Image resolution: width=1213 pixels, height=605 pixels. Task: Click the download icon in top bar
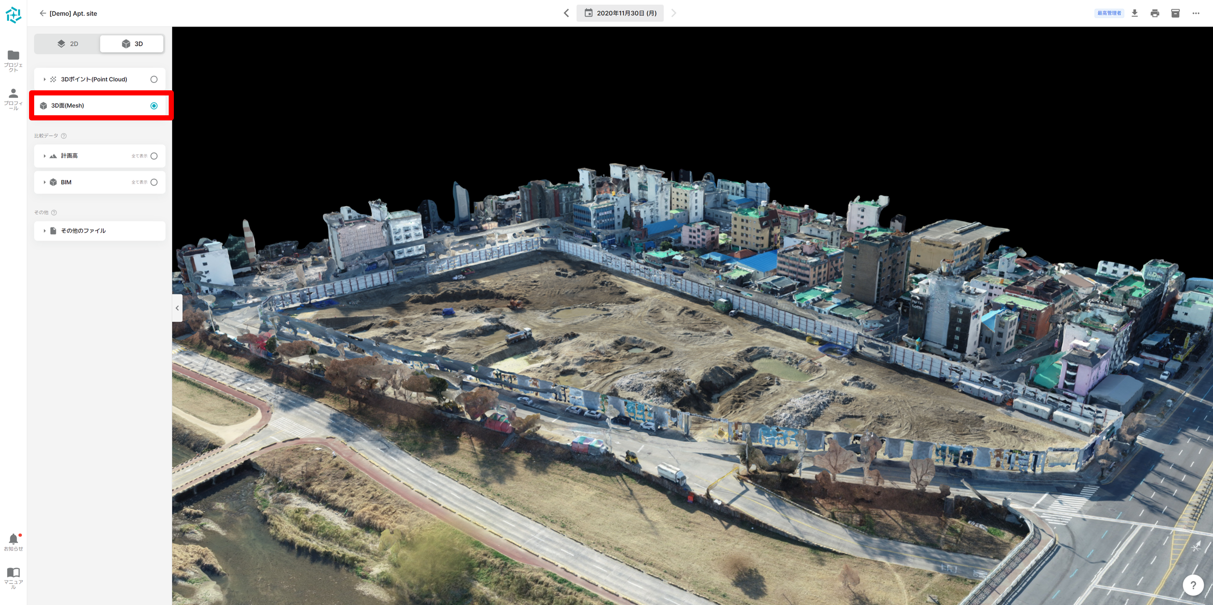[x=1134, y=13]
